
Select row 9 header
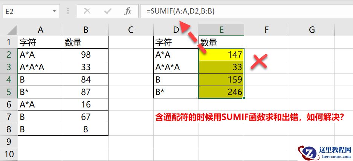click(x=9, y=141)
